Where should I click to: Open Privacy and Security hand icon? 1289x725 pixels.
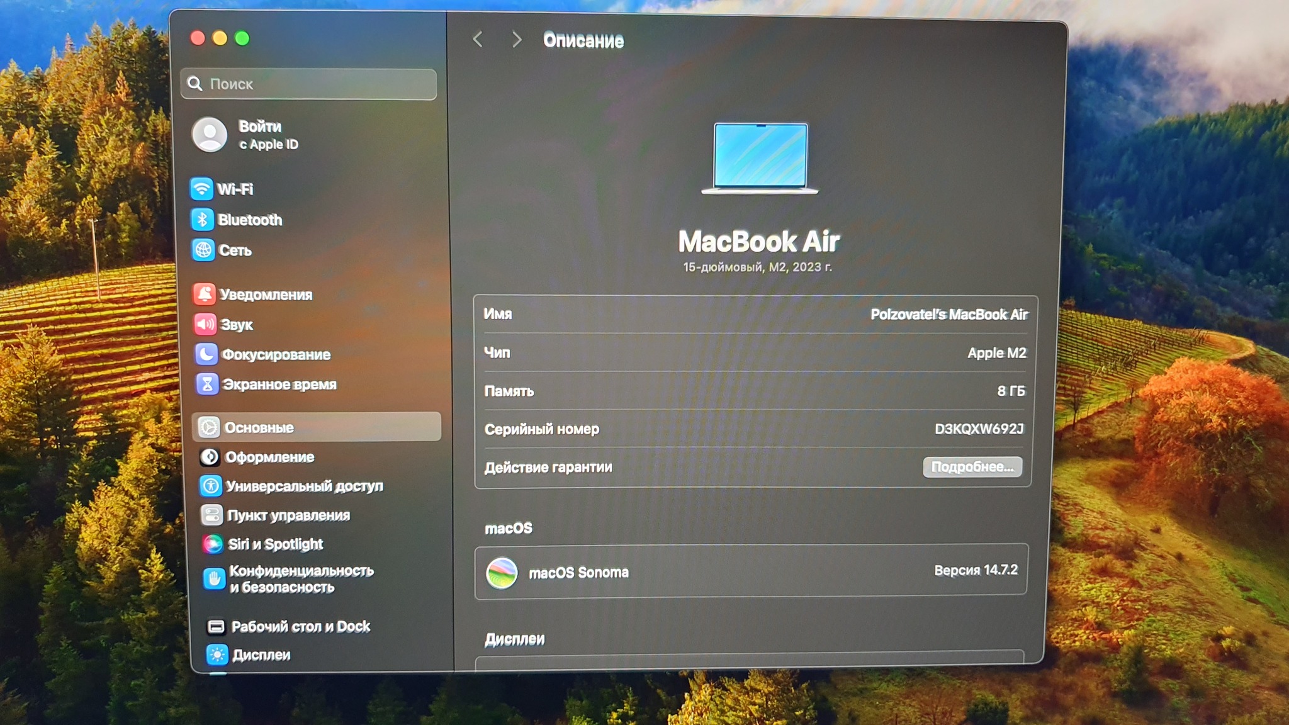click(214, 578)
